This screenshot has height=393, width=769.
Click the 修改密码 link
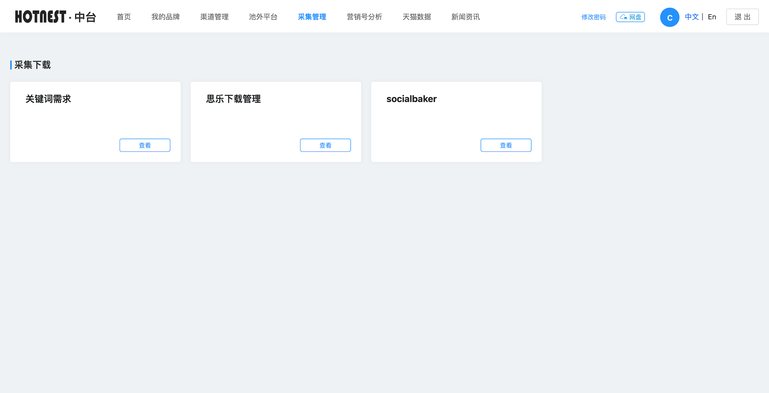(x=593, y=17)
